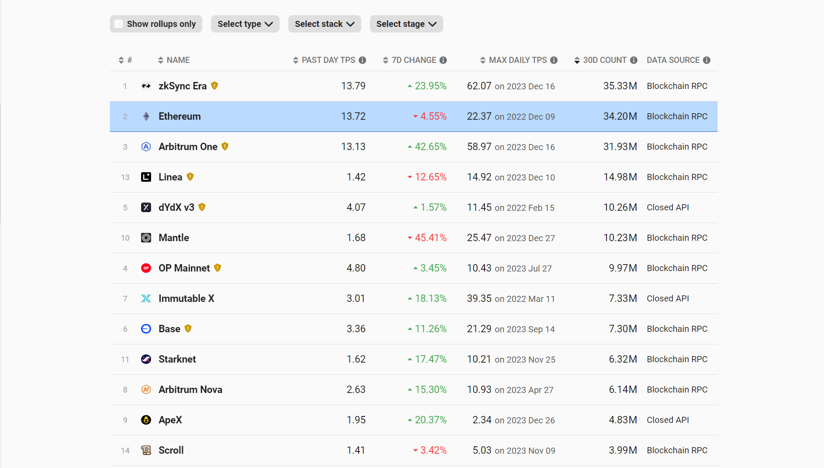This screenshot has height=468, width=824.
Task: Click warning shield beside Base
Action: 188,329
